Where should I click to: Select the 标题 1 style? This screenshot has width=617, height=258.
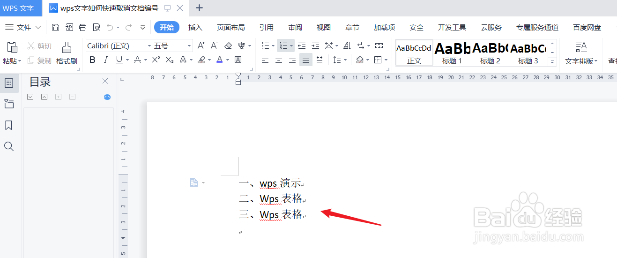pyautogui.click(x=452, y=53)
